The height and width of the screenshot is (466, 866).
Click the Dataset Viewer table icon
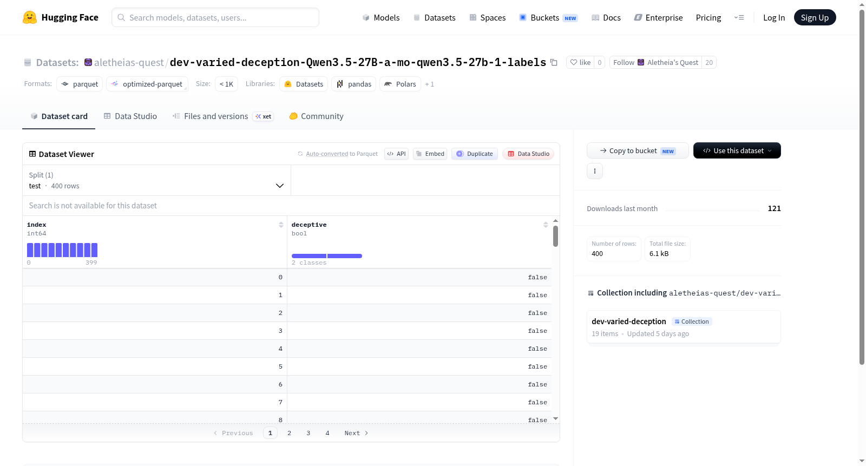click(32, 154)
